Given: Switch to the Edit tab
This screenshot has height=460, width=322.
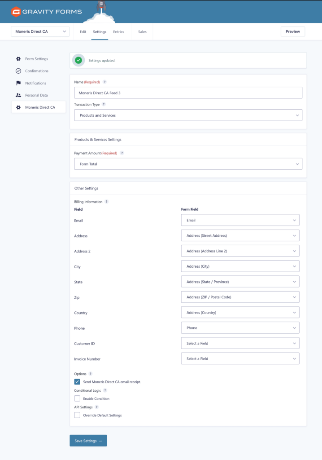Looking at the screenshot, I should click(83, 32).
